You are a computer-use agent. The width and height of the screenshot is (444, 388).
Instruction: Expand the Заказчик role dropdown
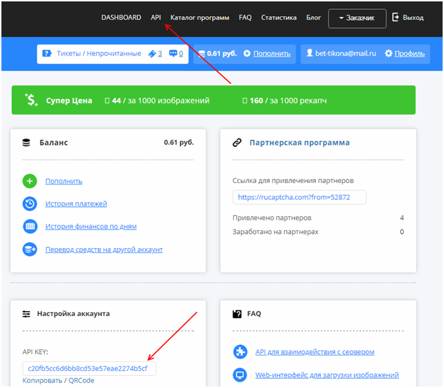(357, 18)
